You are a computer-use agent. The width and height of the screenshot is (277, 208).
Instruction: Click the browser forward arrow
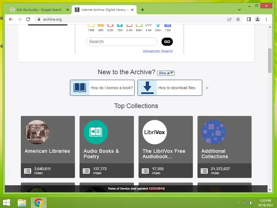point(19,19)
